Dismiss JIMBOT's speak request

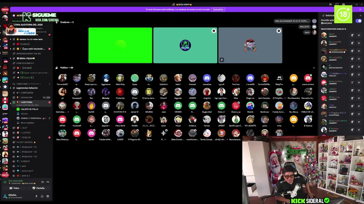(359, 90)
